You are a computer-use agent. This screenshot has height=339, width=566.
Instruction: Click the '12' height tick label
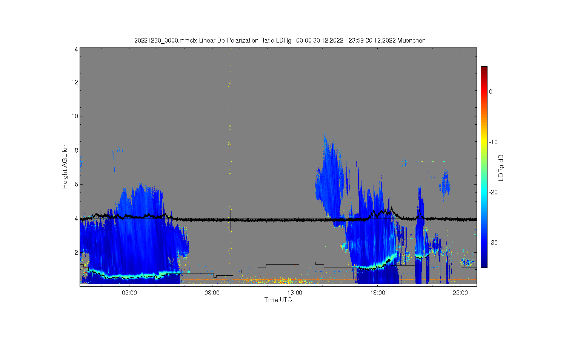click(x=75, y=82)
